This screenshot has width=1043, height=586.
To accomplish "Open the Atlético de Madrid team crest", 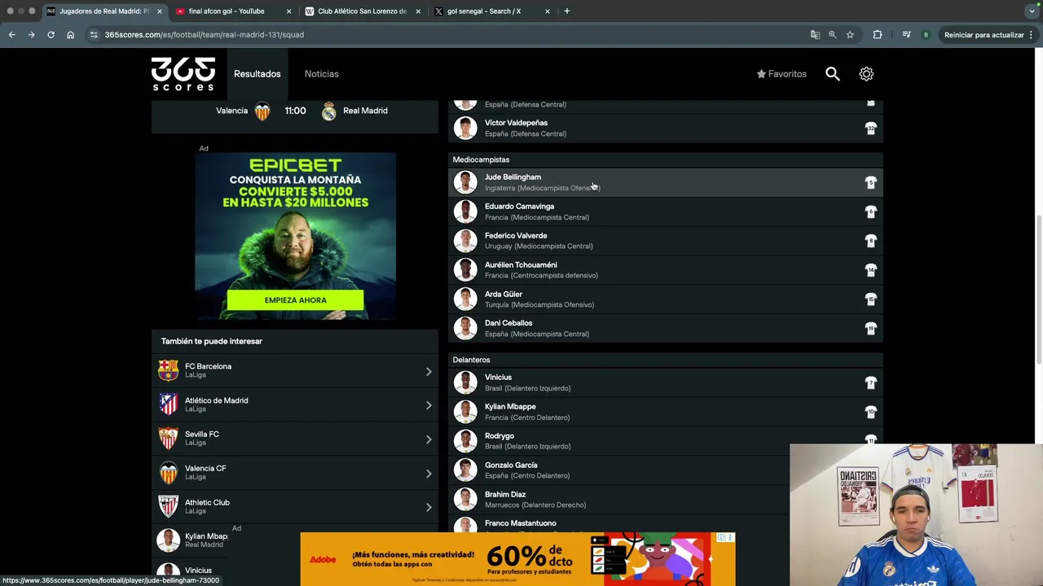I will coord(169,405).
